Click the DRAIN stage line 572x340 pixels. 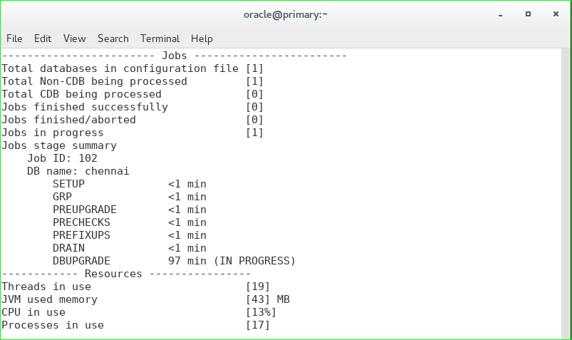[129, 248]
